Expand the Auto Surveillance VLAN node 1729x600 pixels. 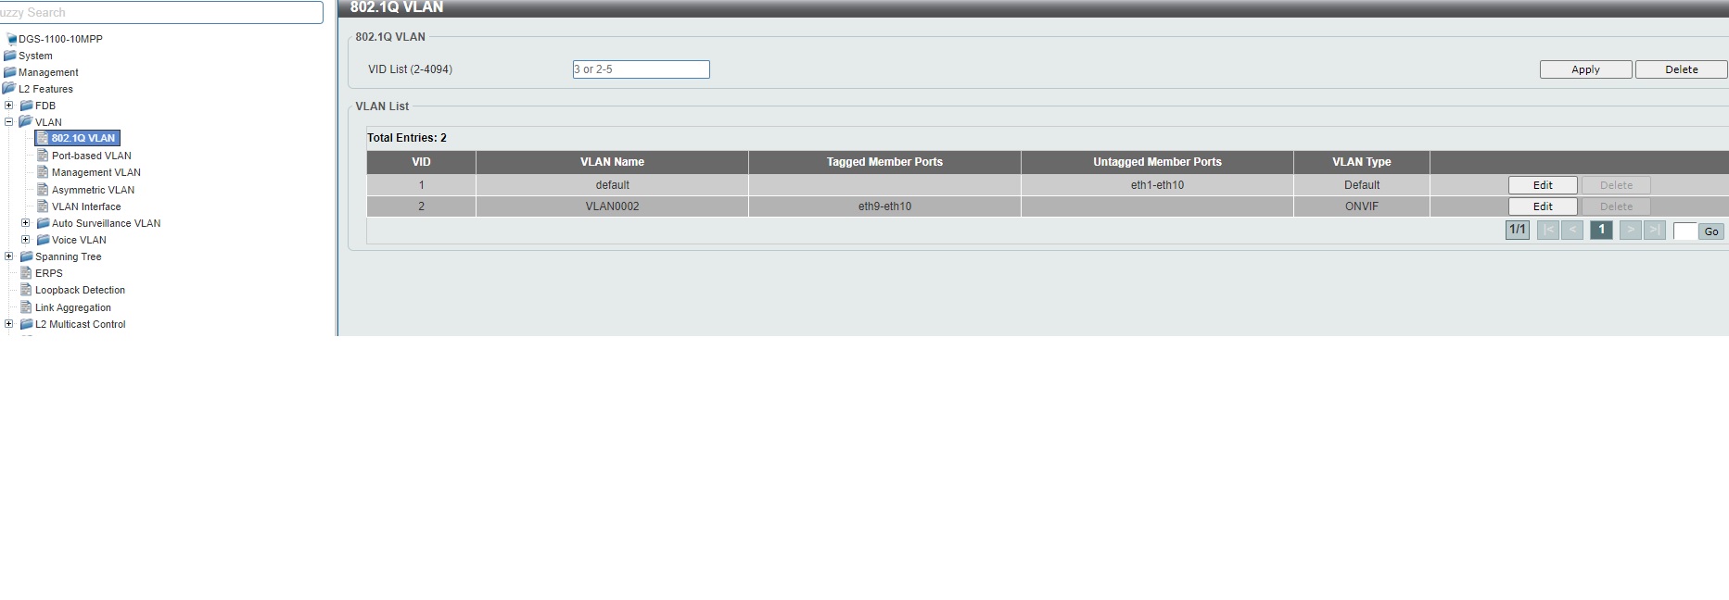tap(26, 222)
